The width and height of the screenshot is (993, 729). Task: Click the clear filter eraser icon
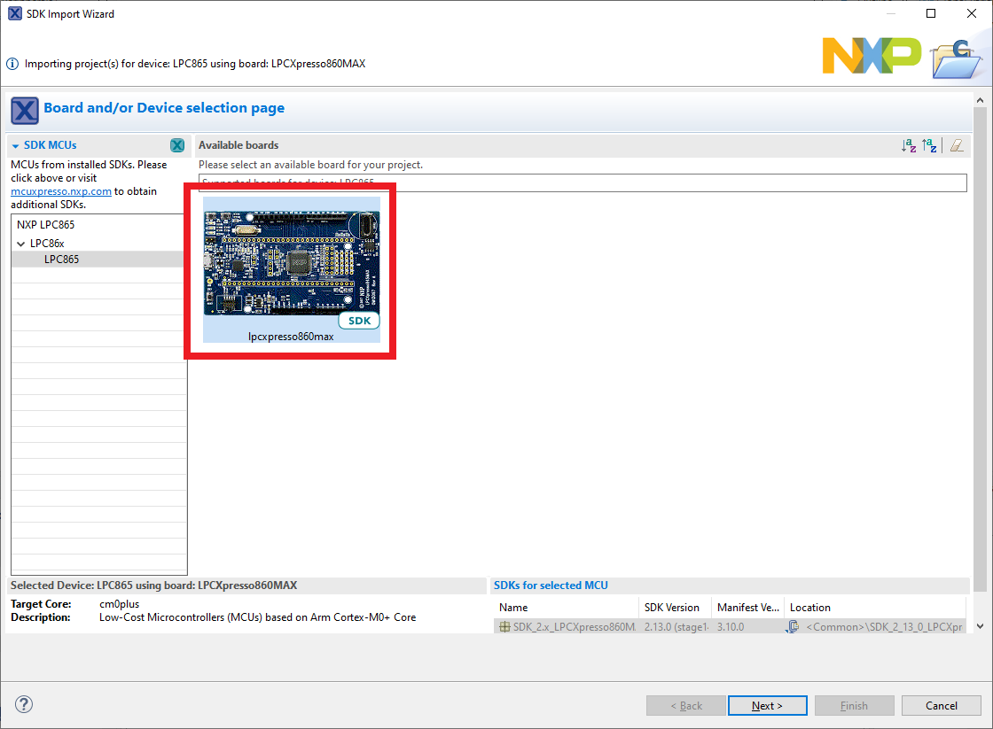pos(956,146)
